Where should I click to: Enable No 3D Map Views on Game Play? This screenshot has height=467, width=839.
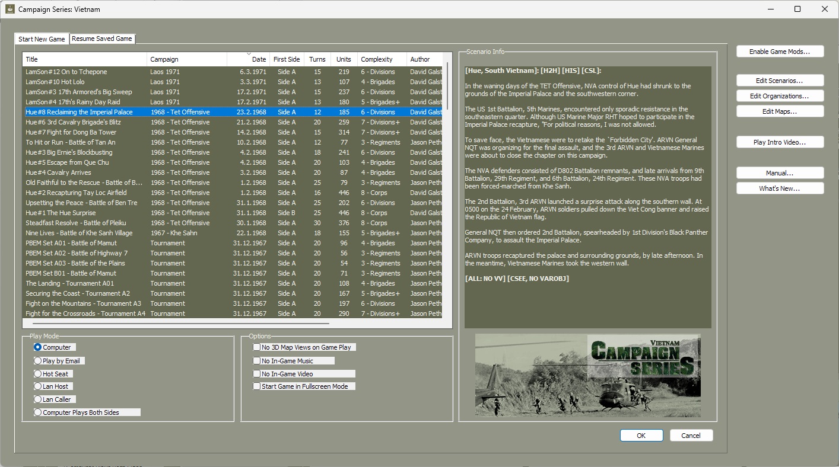tap(257, 347)
